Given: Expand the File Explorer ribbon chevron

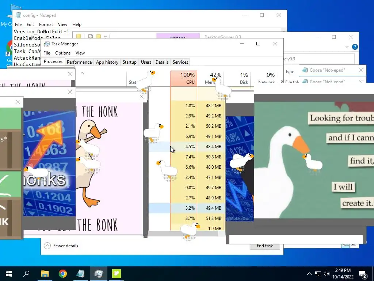Looking at the screenshot, I should (347, 47).
